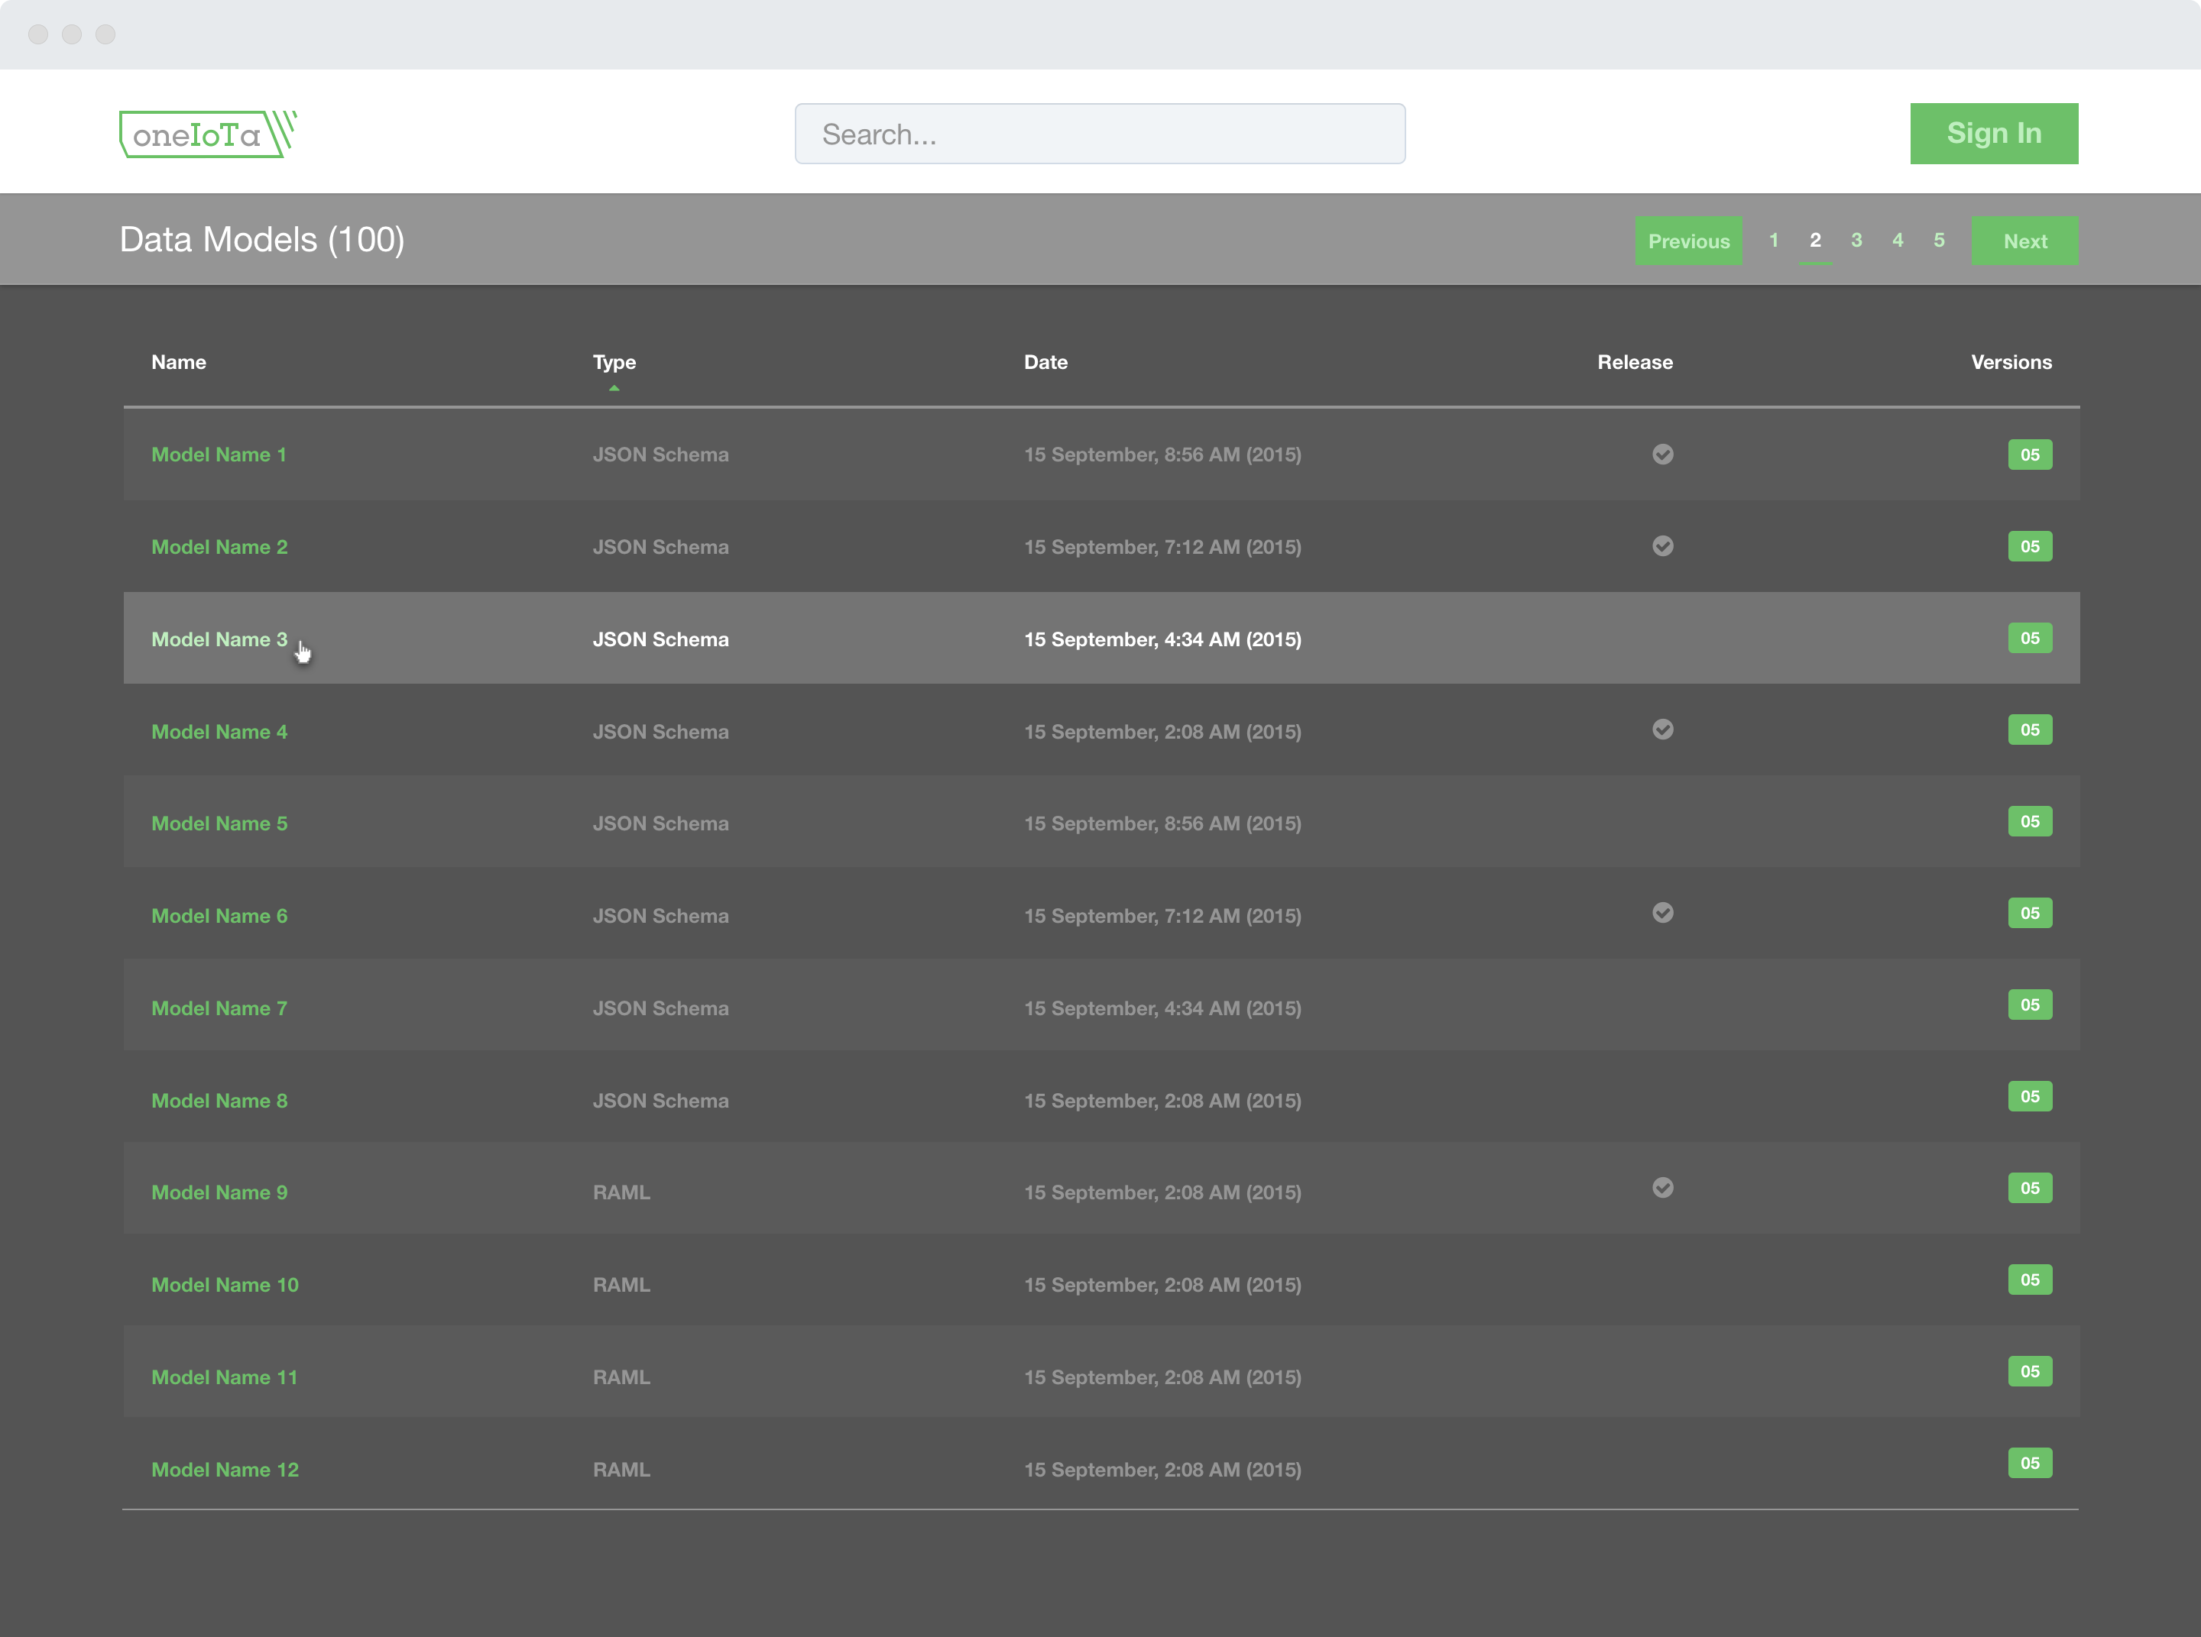Image resolution: width=2201 pixels, height=1637 pixels.
Task: Click the 05 versions badge for Model Name 4
Action: [2030, 730]
